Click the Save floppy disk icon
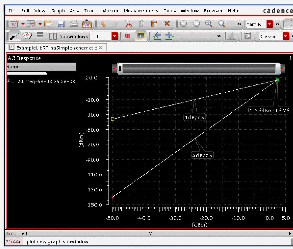Screen dimensions: 293x249 61,24
